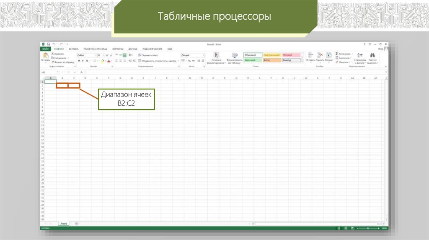The height and width of the screenshot is (240, 429).
Task: Toggle Italic formatting
Action: tap(83, 61)
